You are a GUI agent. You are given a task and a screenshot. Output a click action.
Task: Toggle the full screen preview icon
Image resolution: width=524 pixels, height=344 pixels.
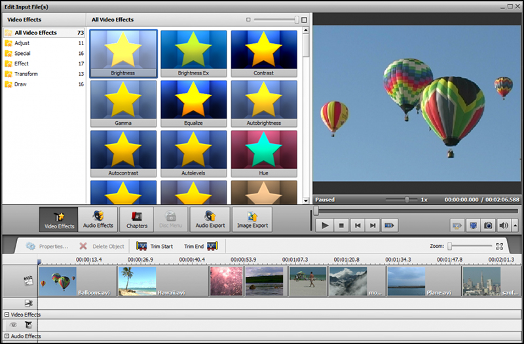pyautogui.click(x=473, y=226)
